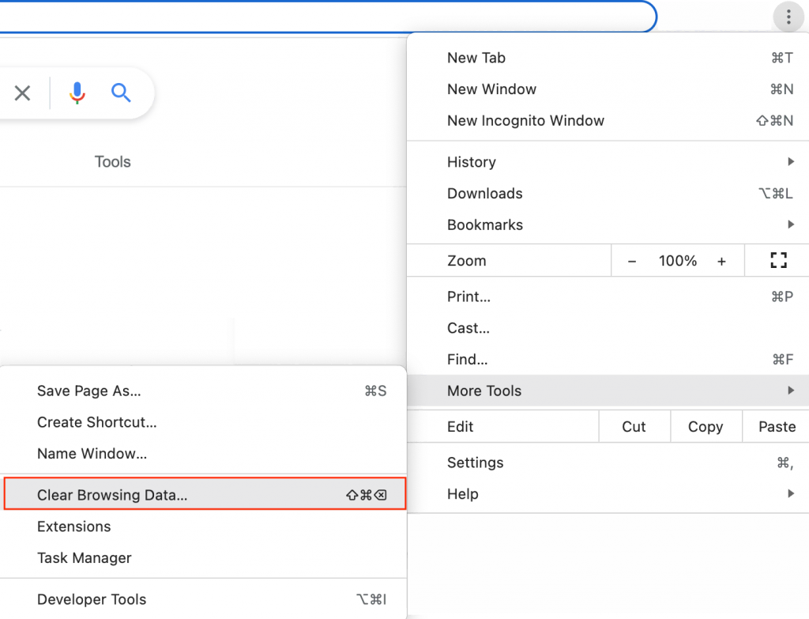
Task: Click the Copy button in Edit row
Action: (x=706, y=427)
